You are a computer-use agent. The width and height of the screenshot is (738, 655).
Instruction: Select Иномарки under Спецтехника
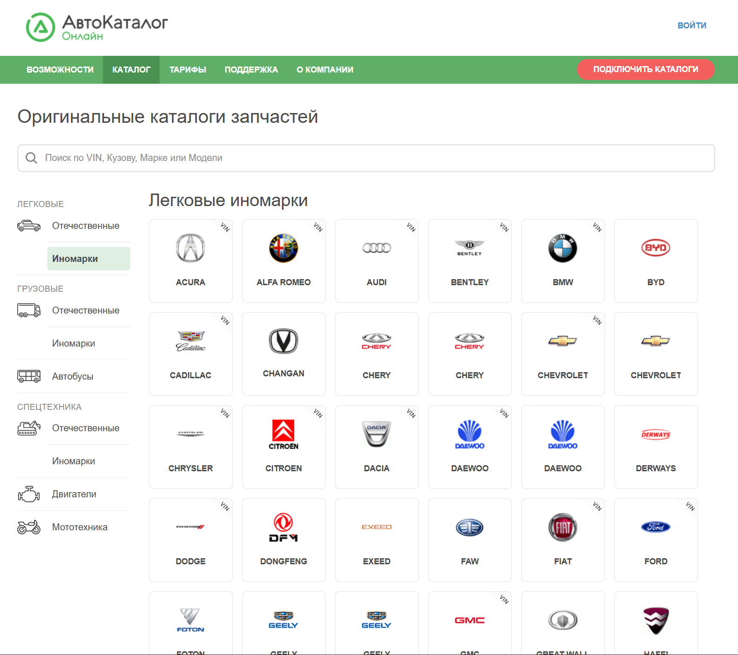click(74, 461)
